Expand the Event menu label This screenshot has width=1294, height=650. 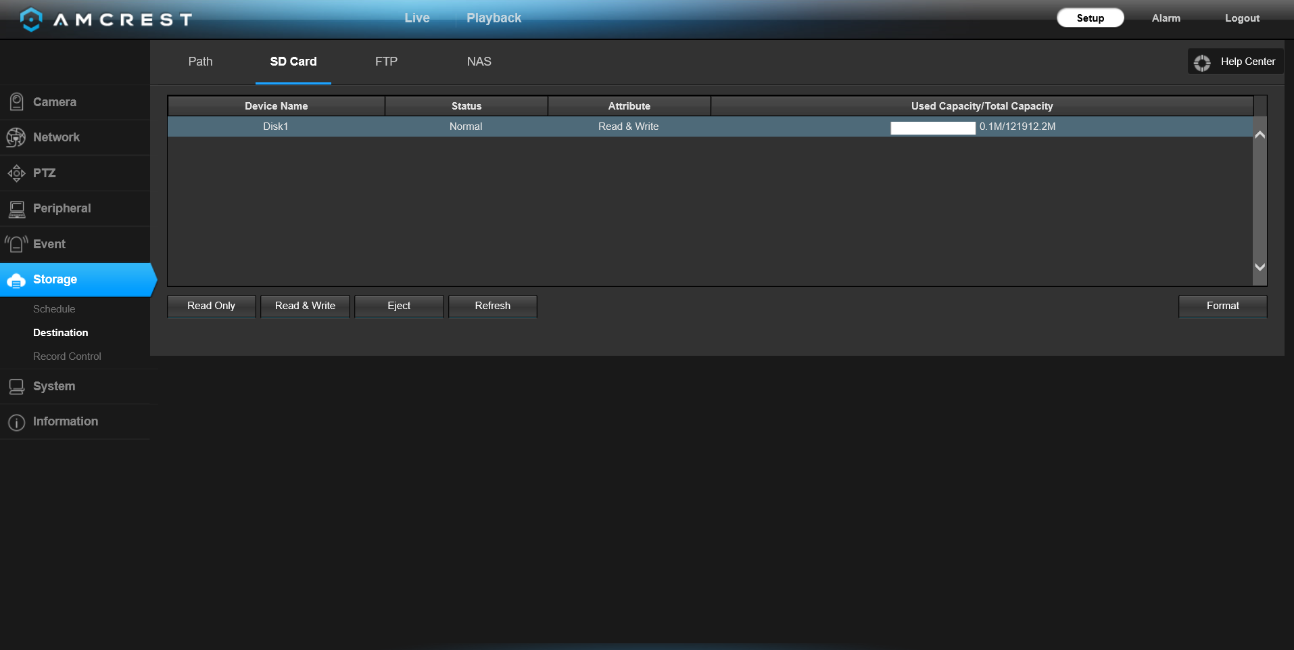click(49, 244)
